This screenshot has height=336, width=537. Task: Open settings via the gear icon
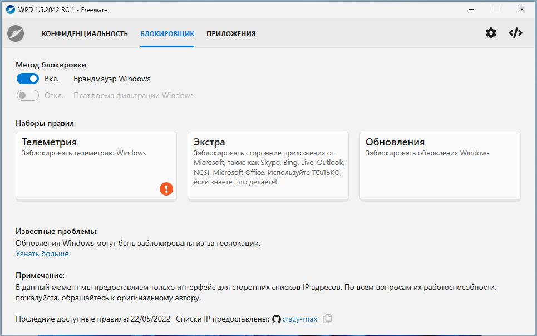(491, 33)
